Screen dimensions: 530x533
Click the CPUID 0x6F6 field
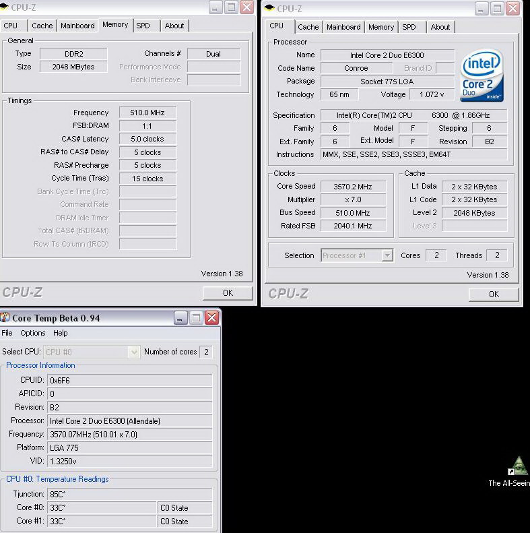[129, 380]
